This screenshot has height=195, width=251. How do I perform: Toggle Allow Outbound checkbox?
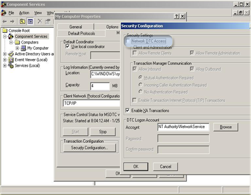coord(192,69)
